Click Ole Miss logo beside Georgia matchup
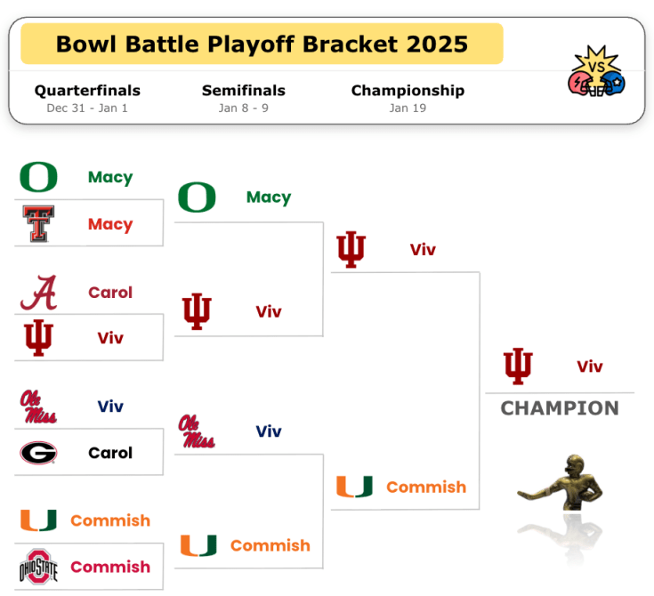This screenshot has height=596, width=654. 38,407
